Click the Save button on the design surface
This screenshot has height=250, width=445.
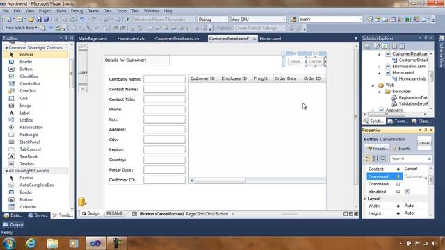[295, 62]
